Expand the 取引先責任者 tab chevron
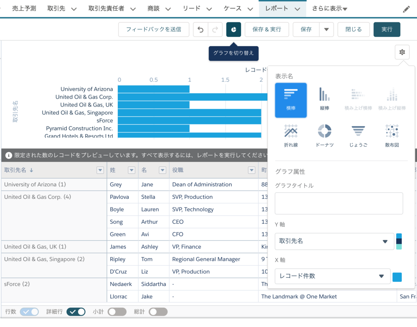Image resolution: width=417 pixels, height=327 pixels. [133, 9]
